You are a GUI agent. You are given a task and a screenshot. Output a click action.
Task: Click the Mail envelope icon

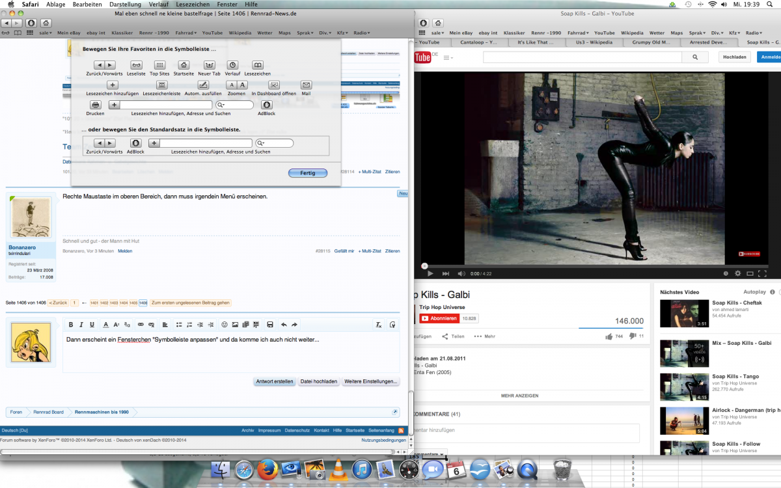pyautogui.click(x=306, y=85)
